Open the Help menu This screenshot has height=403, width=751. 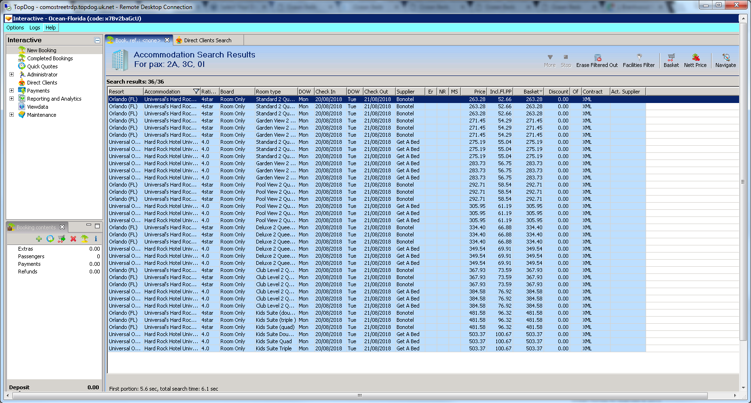[51, 28]
